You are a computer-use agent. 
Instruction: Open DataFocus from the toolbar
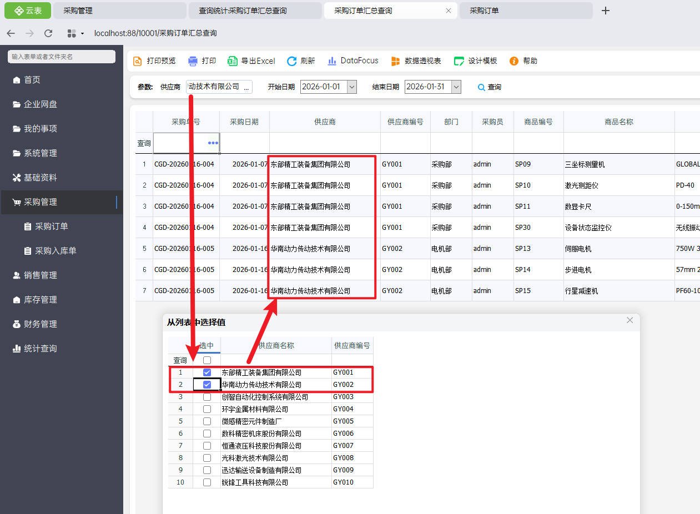[x=352, y=61]
